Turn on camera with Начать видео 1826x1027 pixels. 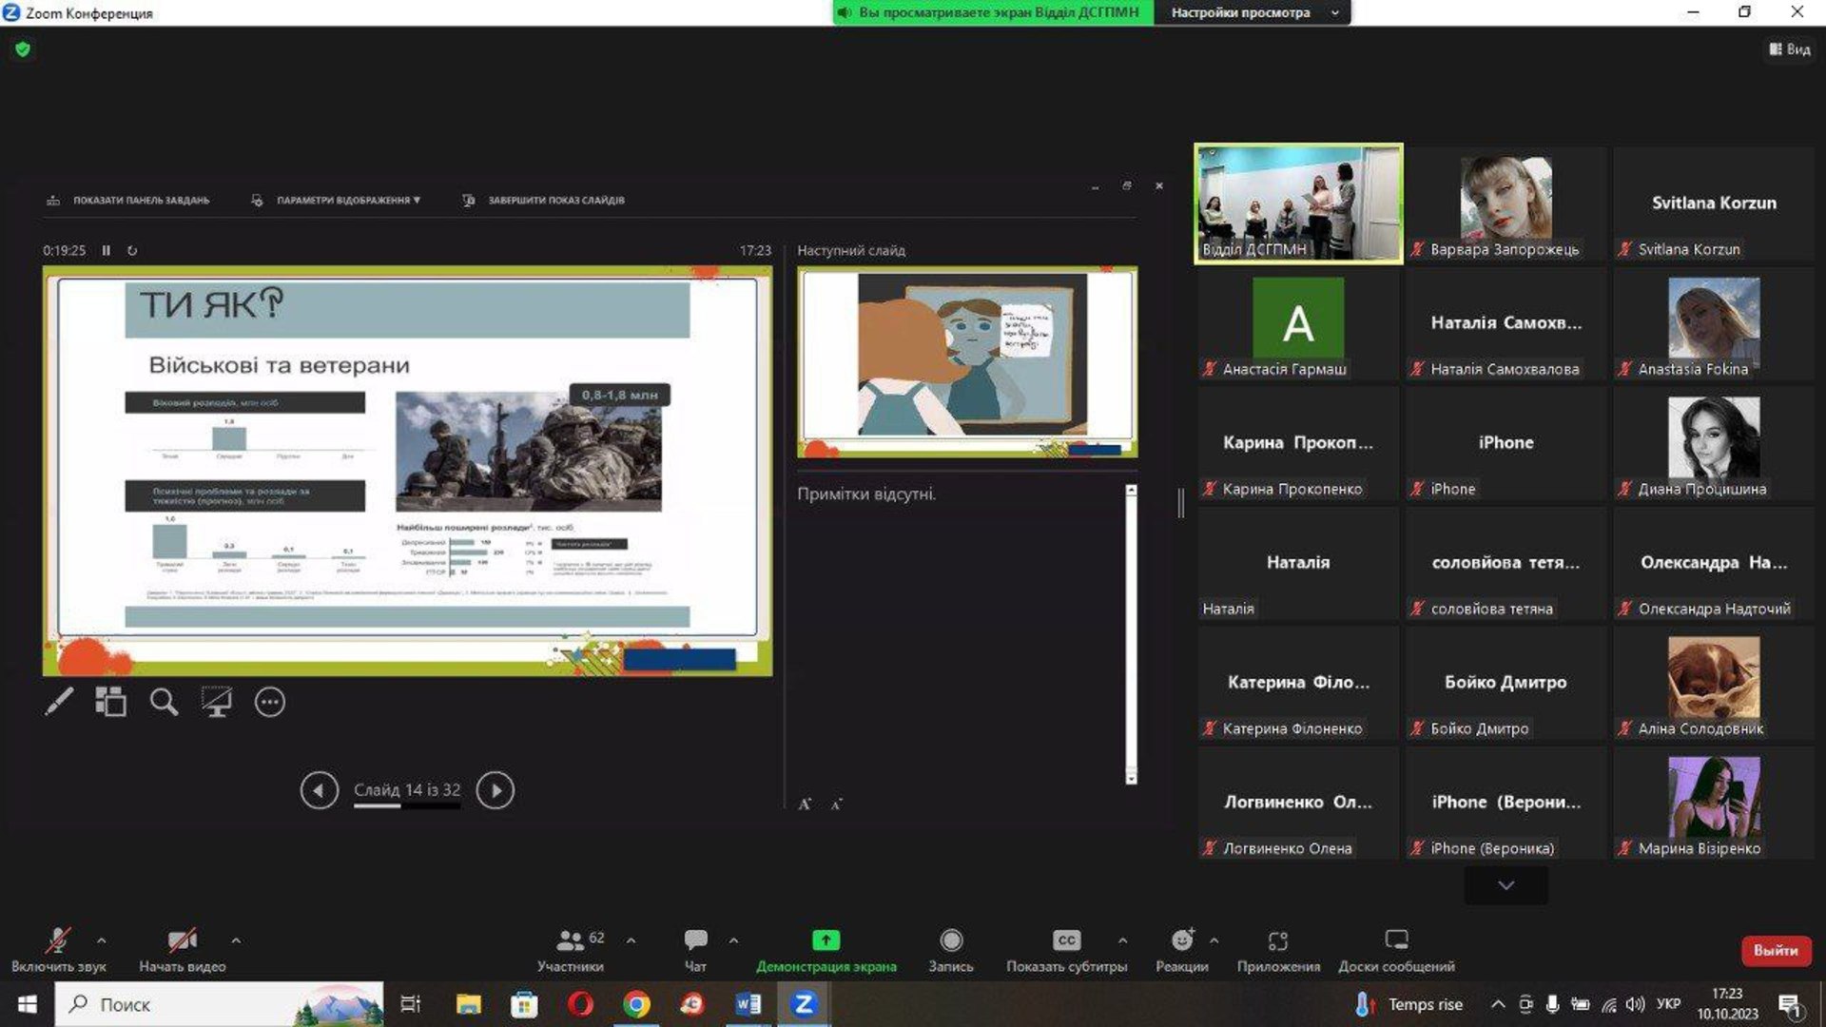182,940
